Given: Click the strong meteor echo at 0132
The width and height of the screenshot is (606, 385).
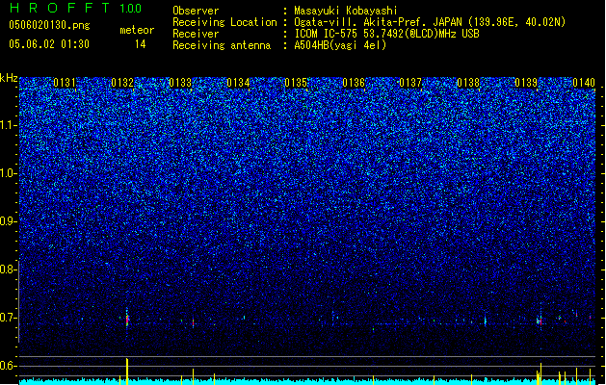Looking at the screenshot, I should click(127, 319).
